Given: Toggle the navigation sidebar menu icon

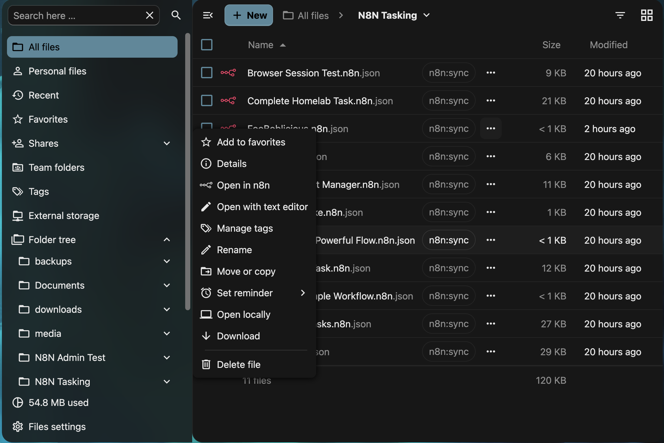Looking at the screenshot, I should coord(208,15).
